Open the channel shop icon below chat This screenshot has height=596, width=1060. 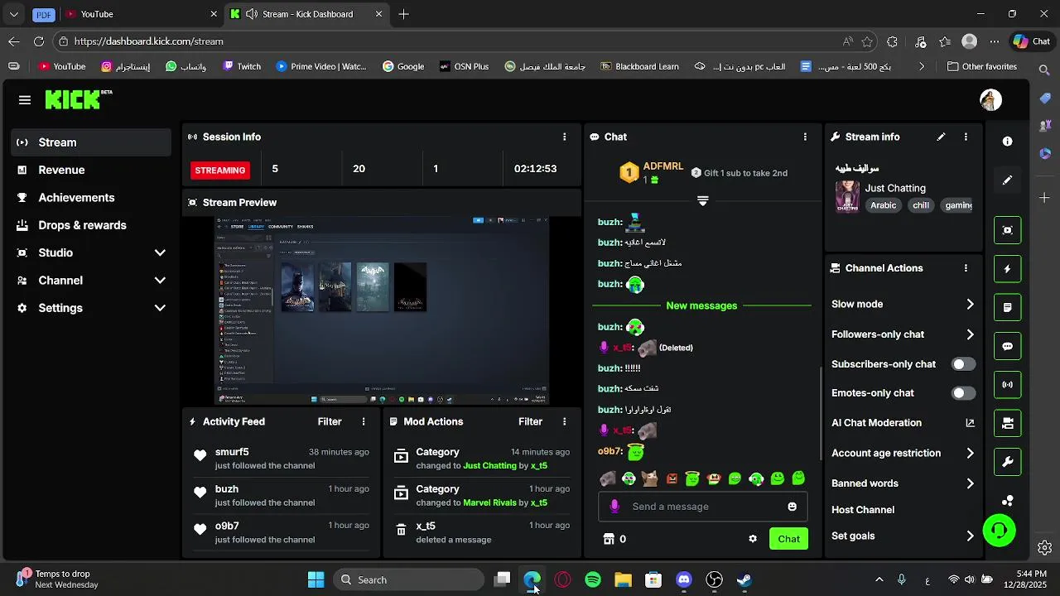pyautogui.click(x=609, y=539)
